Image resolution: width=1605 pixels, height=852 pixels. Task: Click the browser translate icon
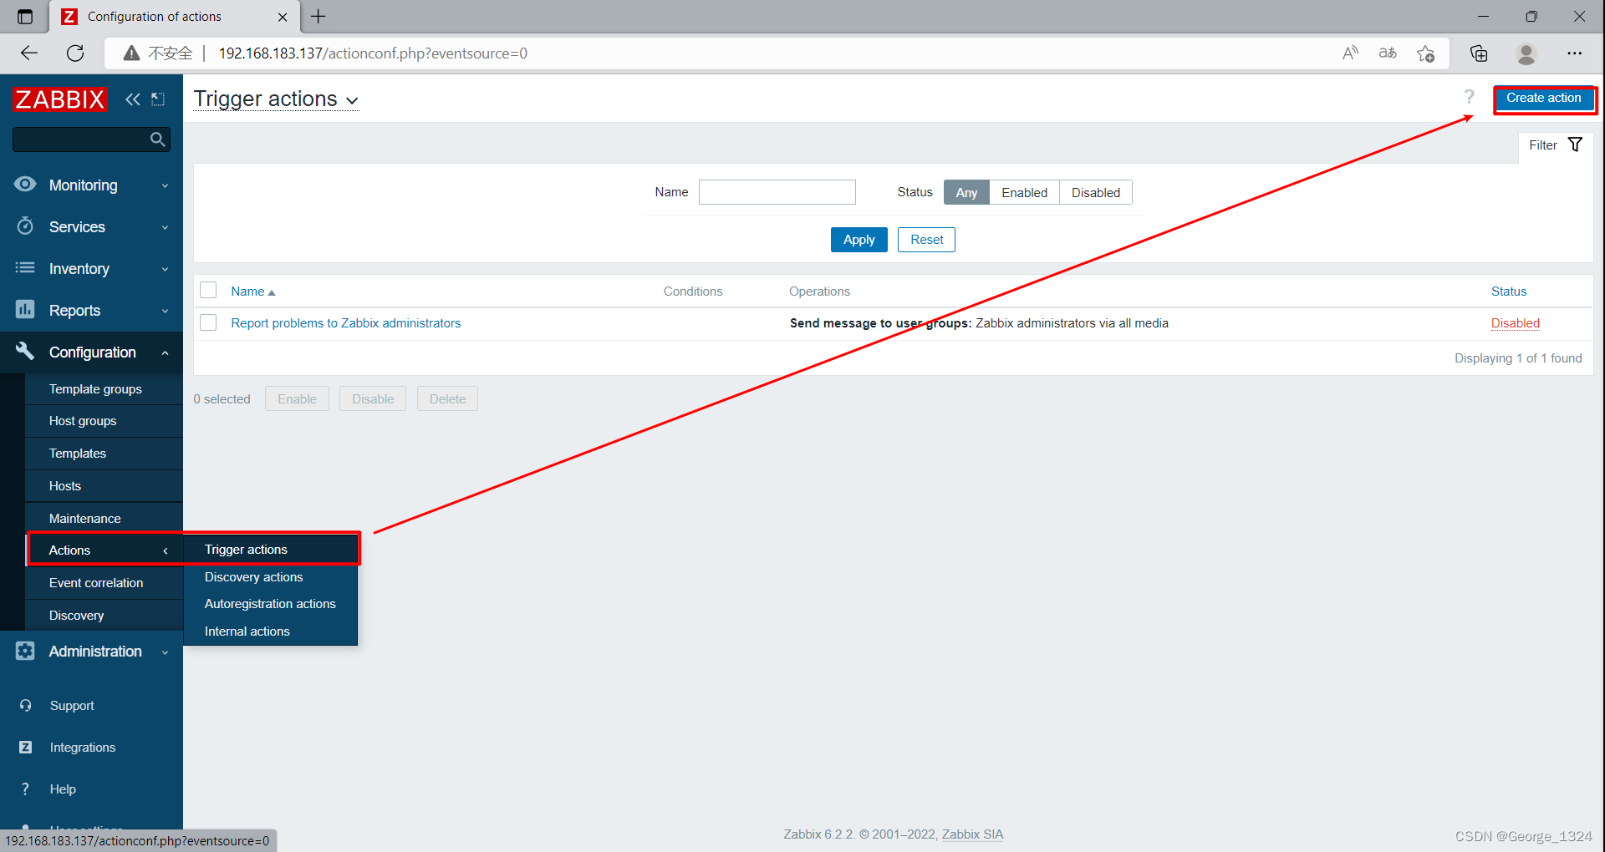pos(1388,53)
